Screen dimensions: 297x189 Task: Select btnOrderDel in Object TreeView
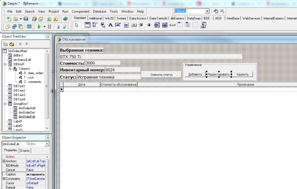coord(27,112)
